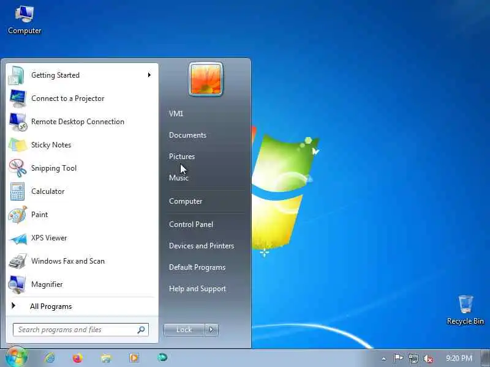Open the Getting Started icon
Screen dimensions: 490x367
pos(17,75)
